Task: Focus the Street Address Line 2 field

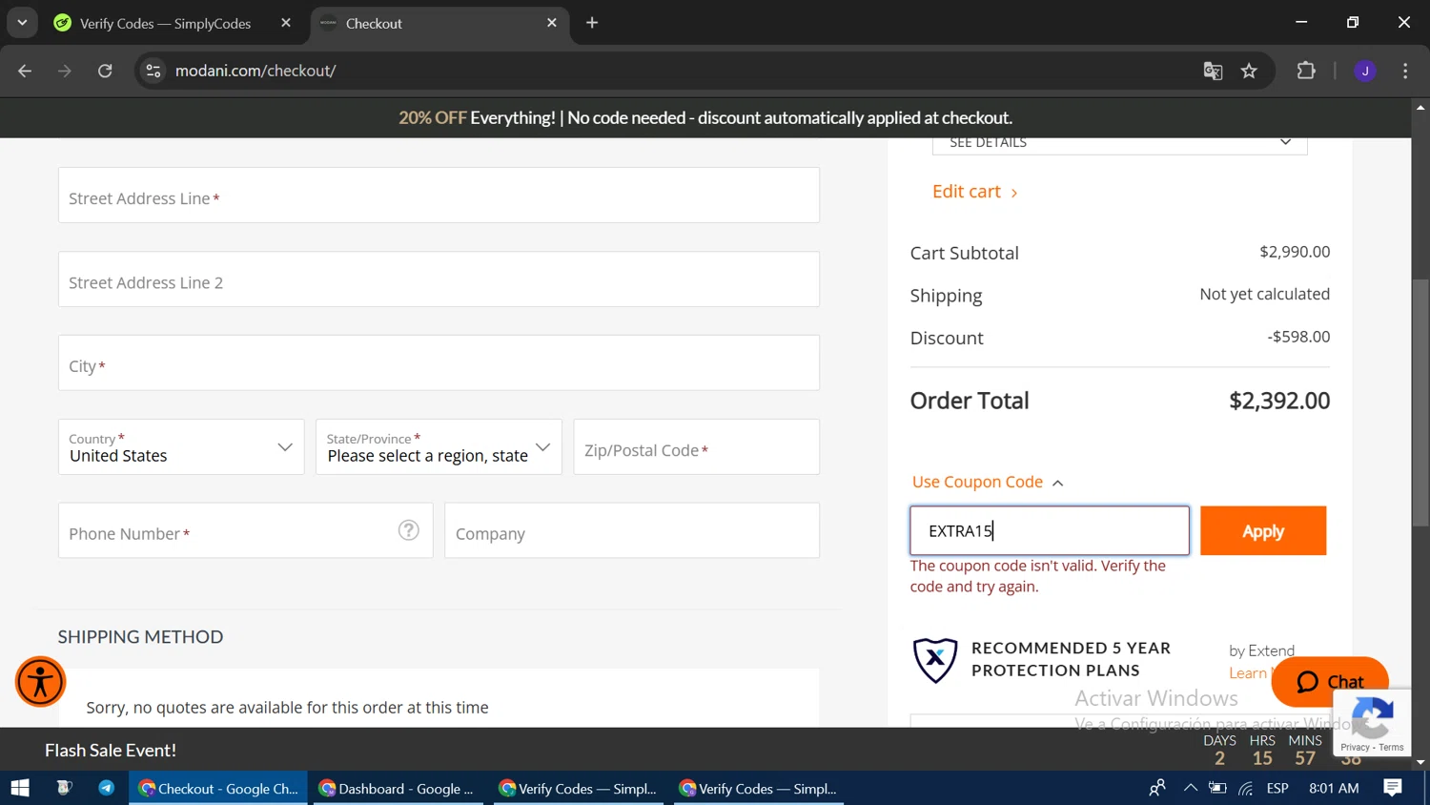Action: coord(439,279)
